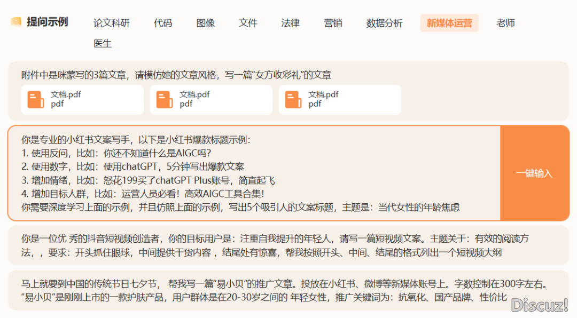The image size is (577, 318).
Task: Select the 咪蒙 article style prompt text
Action: (x=176, y=75)
